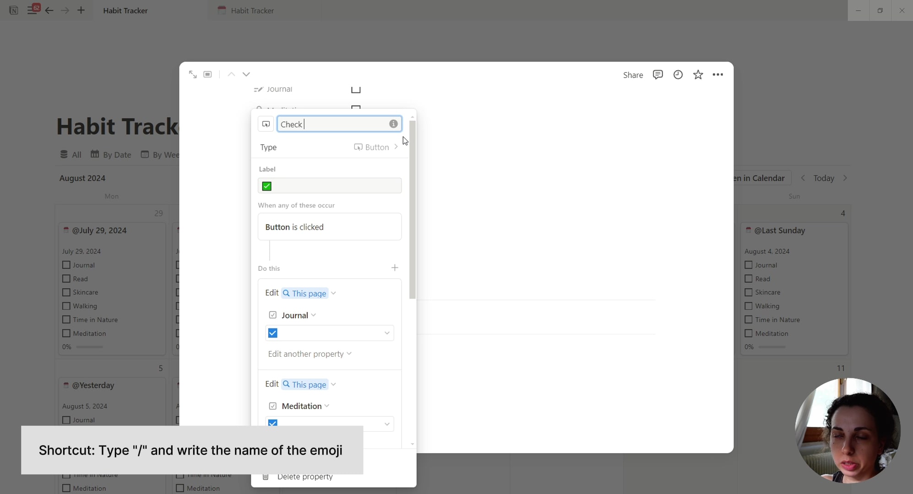The height and width of the screenshot is (494, 913).
Task: Click the button property type icon beside Check
Action: pos(266,123)
